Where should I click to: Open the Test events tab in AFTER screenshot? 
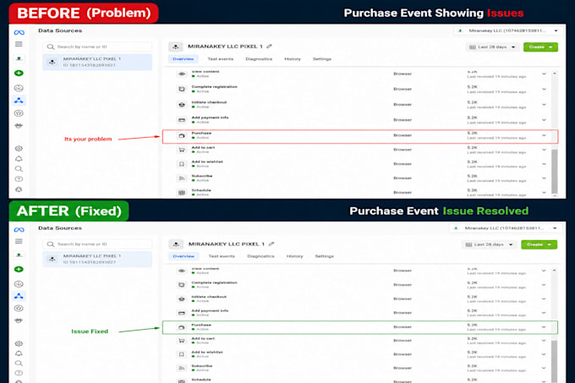pos(222,256)
